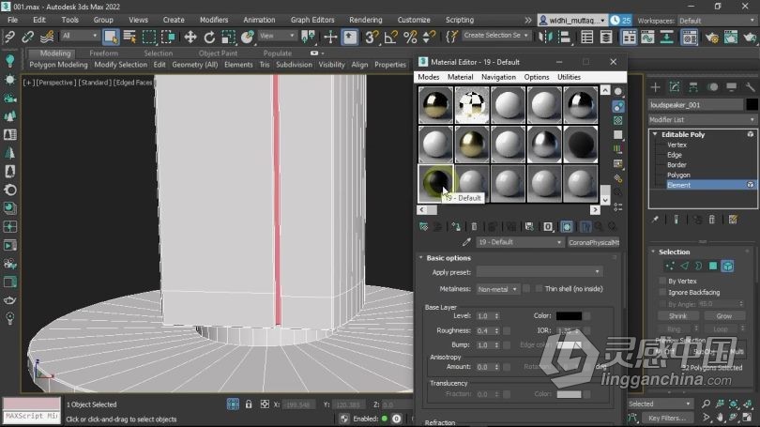Switch to the Freeform ribbon tab

(x=103, y=53)
